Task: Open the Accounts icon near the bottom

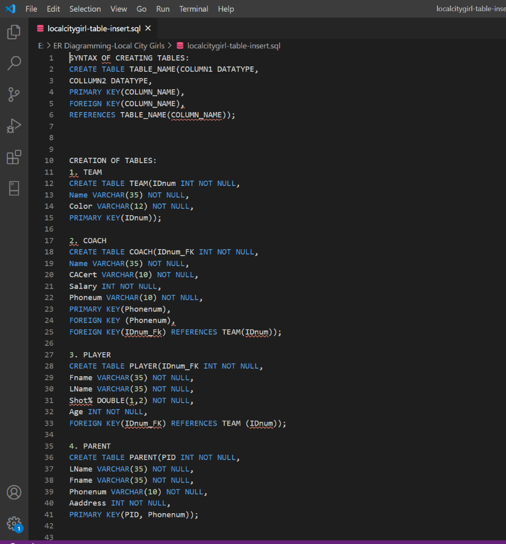Action: click(14, 492)
